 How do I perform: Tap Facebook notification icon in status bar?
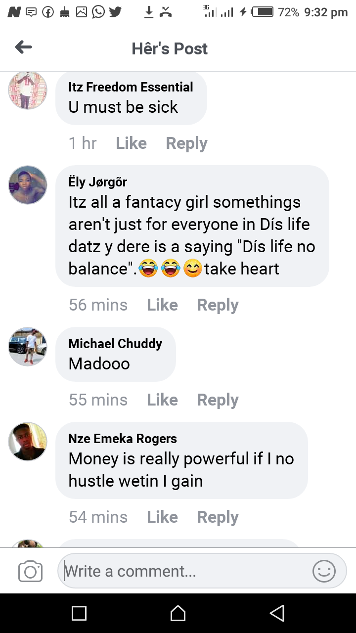point(48,12)
